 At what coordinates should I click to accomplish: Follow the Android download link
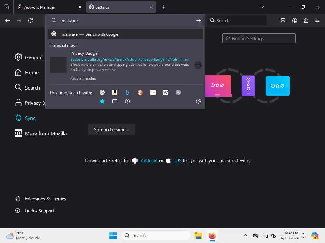(x=149, y=160)
